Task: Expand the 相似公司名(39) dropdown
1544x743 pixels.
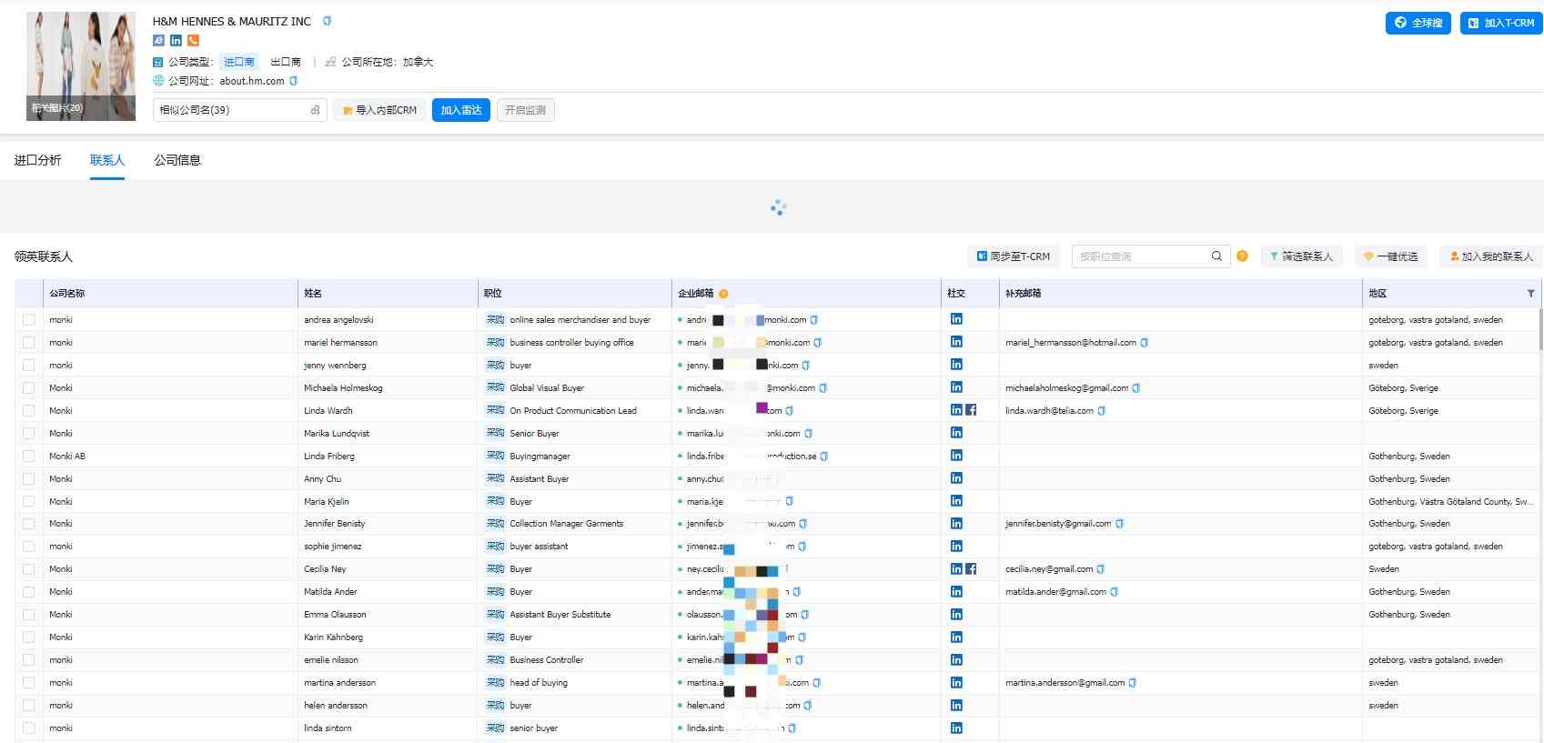Action: (x=239, y=110)
